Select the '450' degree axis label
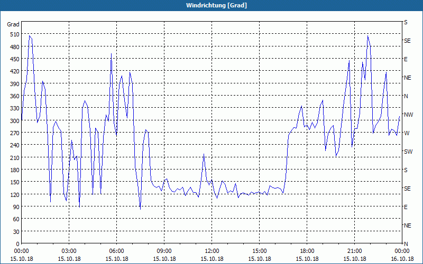This screenshot has height=264, width=423. pos(15,59)
